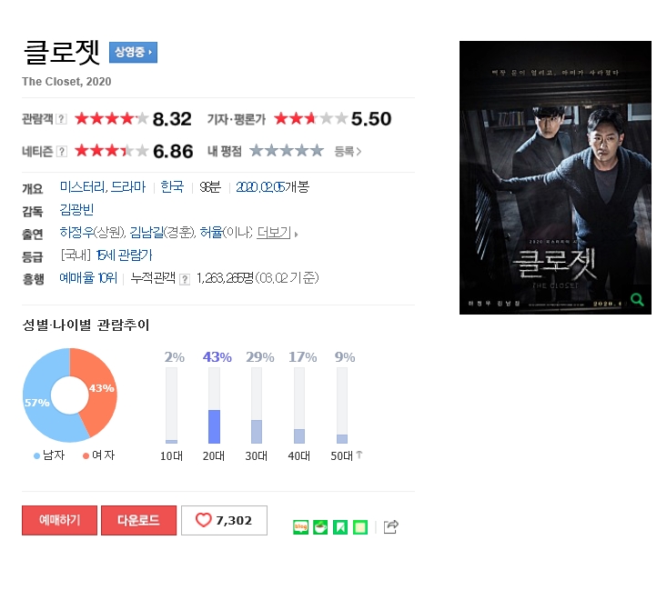Viewport: 667px width, 590px height.
Task: Open the share export icon
Action: [x=391, y=526]
